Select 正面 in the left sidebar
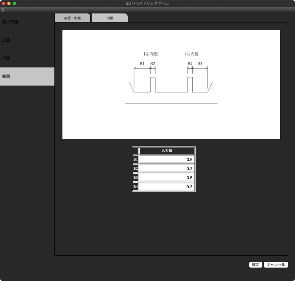The width and height of the screenshot is (295, 281). pyautogui.click(x=6, y=40)
